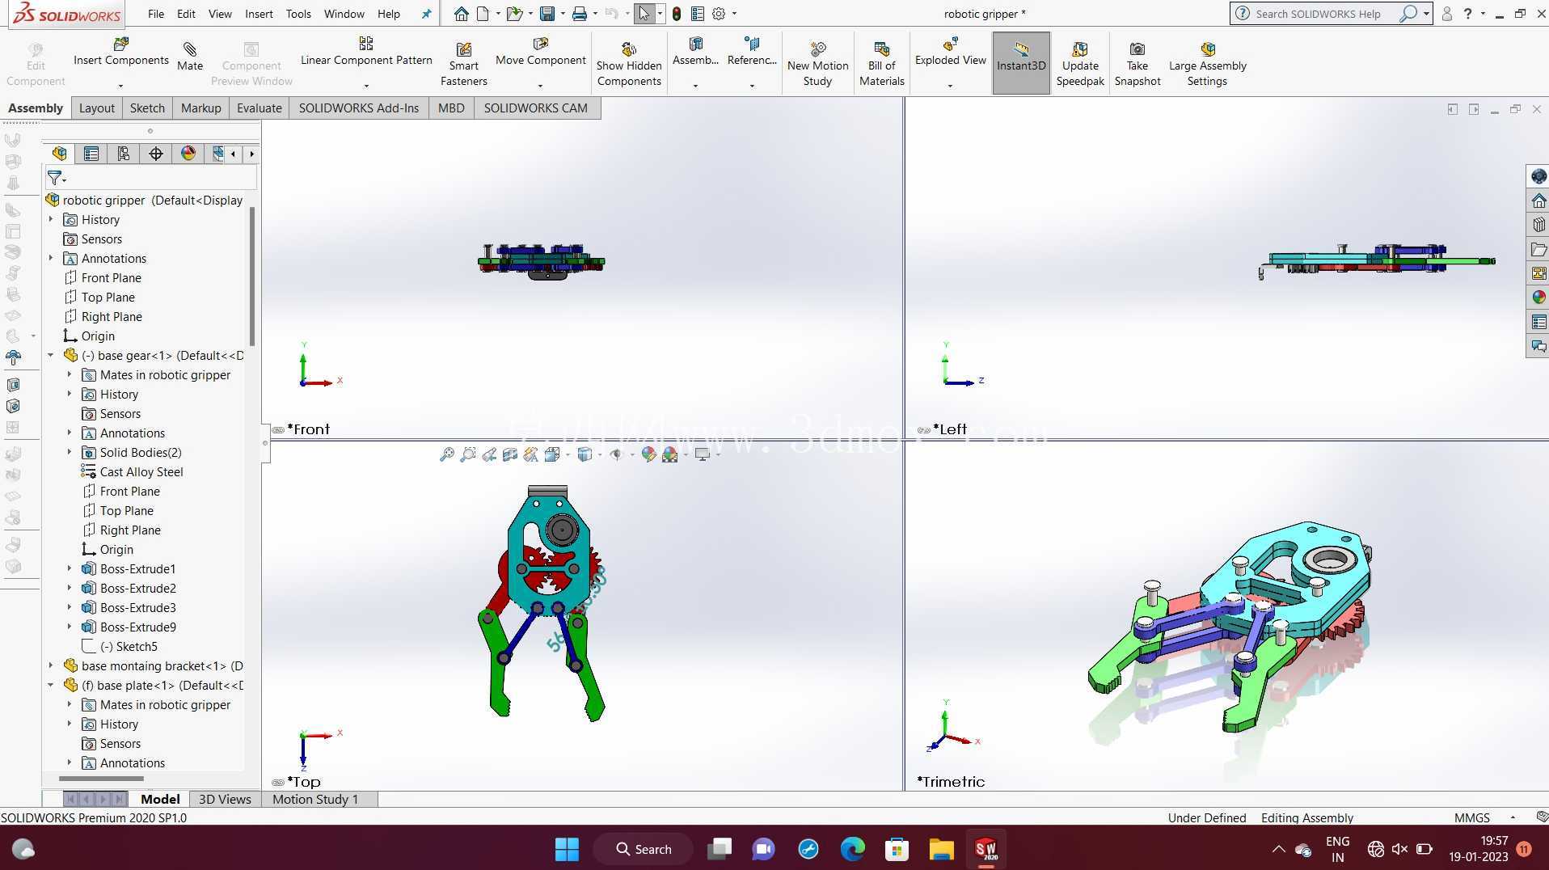Open the Options gear icon

719,14
